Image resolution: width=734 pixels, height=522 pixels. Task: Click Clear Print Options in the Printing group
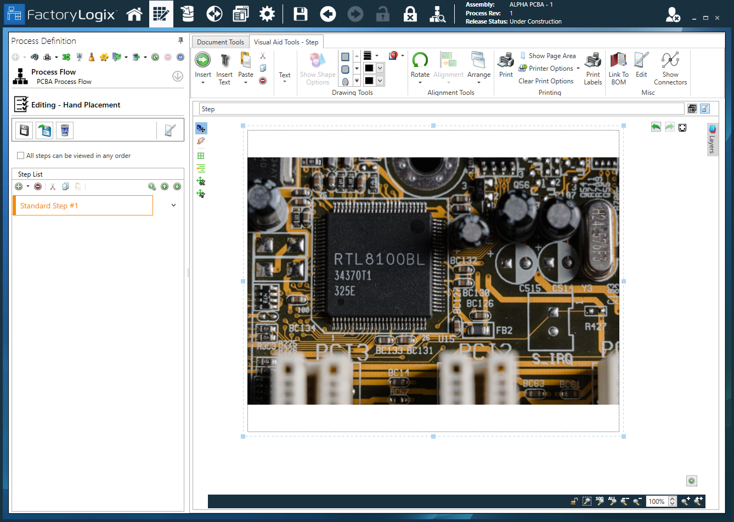[546, 81]
